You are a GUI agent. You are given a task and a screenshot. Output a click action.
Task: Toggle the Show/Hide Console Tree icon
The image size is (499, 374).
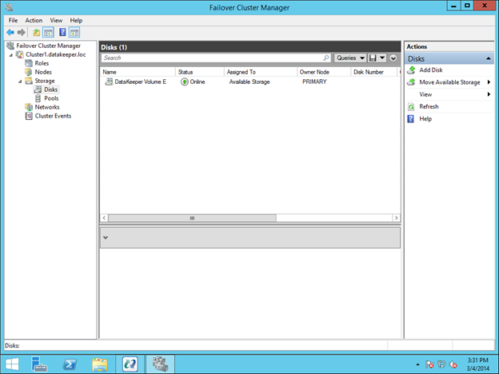49,32
